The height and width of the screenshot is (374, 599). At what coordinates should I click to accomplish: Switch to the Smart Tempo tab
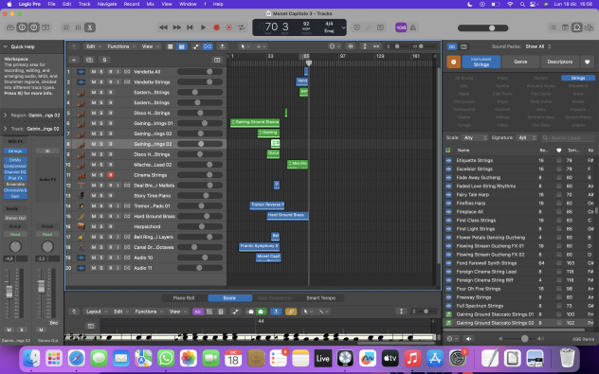(321, 298)
